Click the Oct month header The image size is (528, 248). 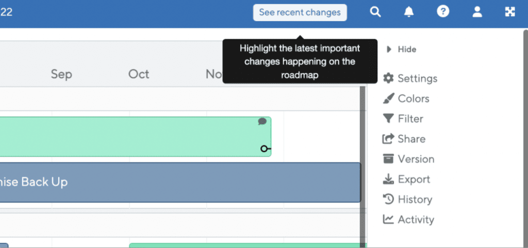point(139,74)
